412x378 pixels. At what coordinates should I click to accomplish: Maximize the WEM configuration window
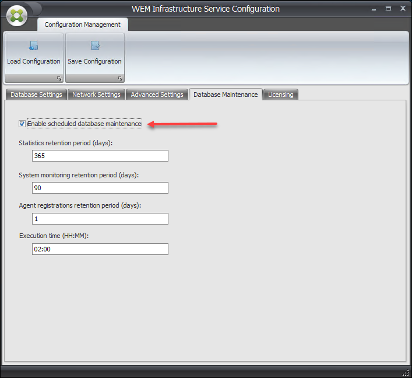tap(388, 9)
